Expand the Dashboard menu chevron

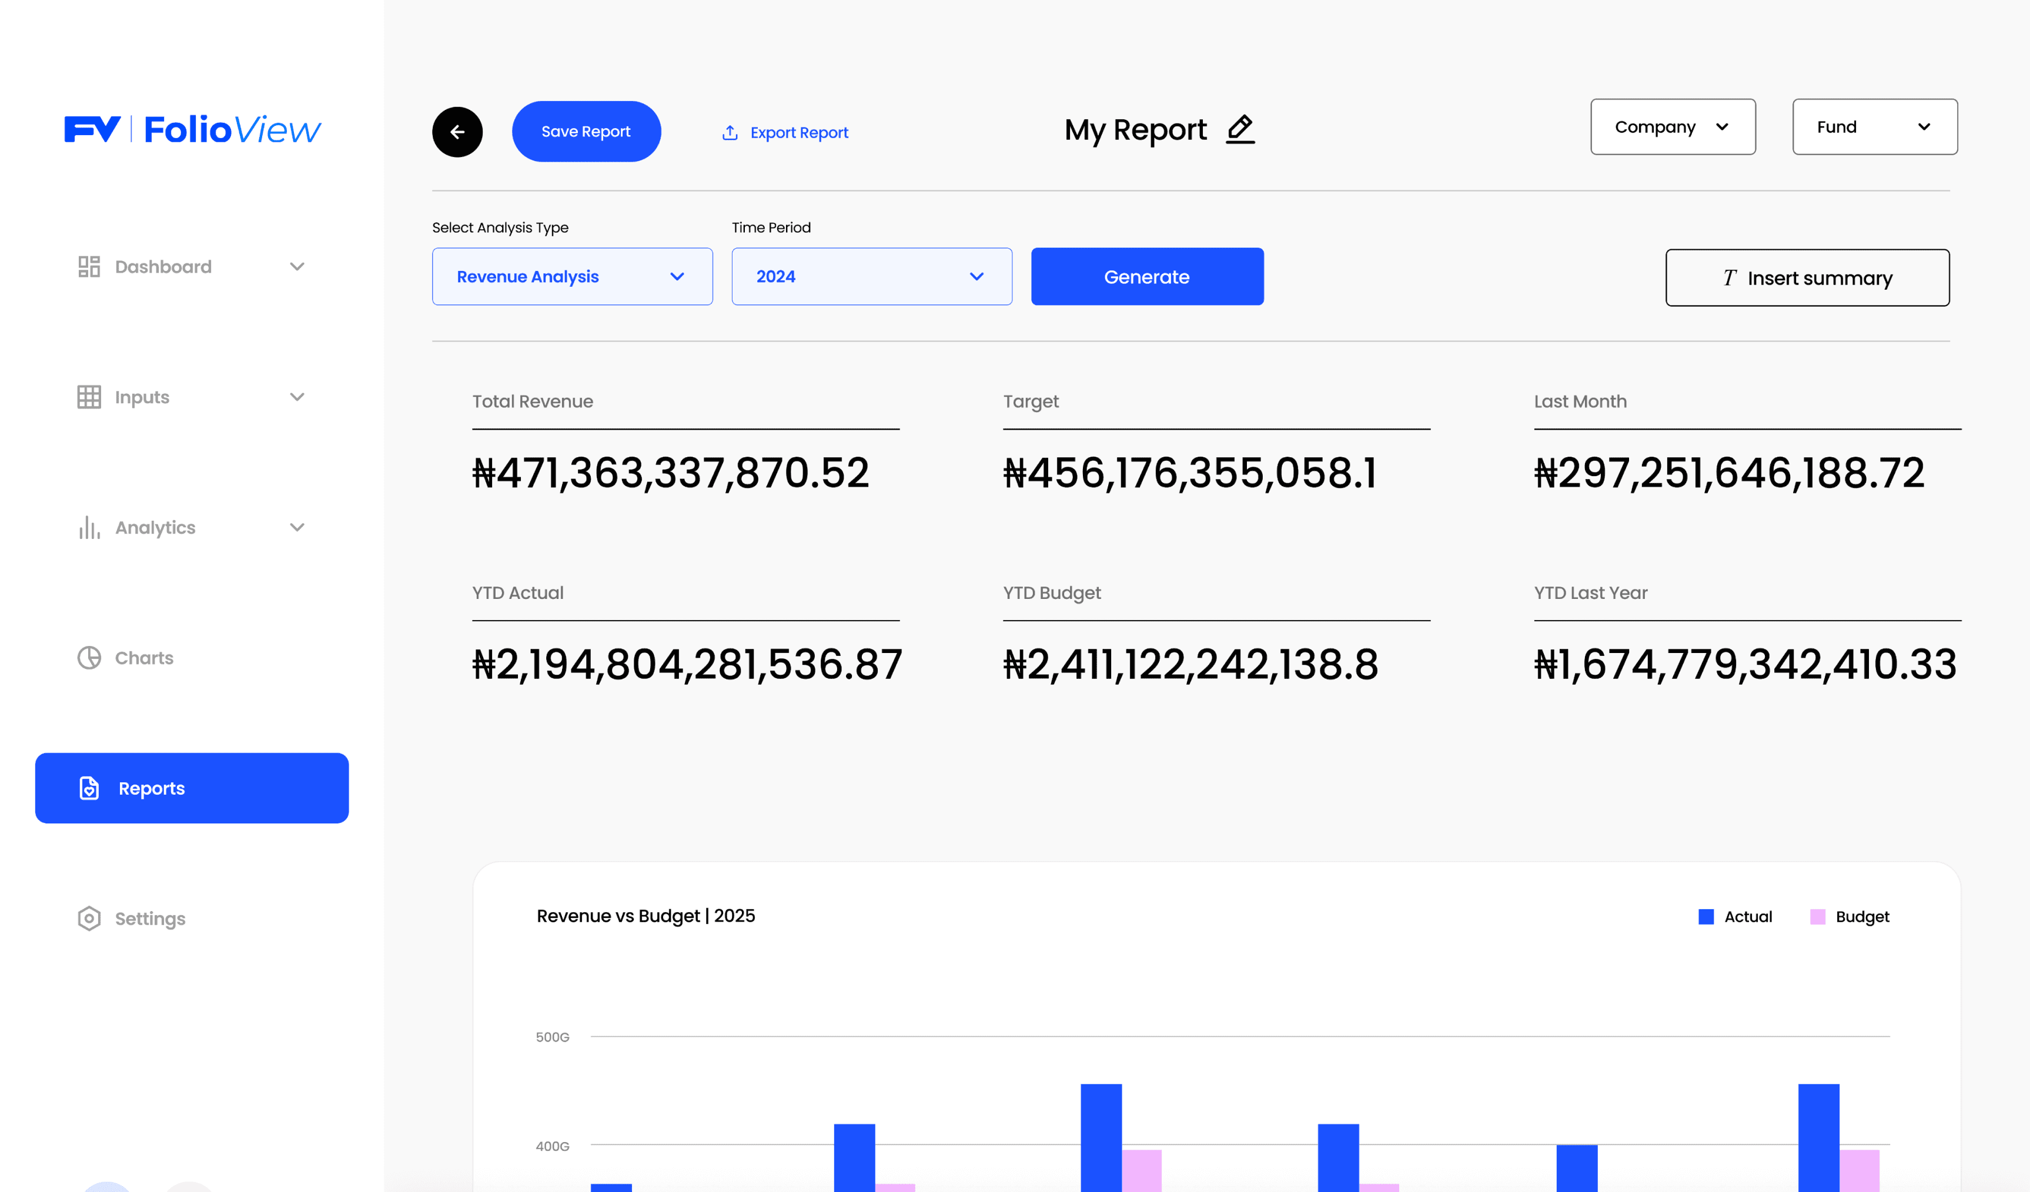coord(297,267)
